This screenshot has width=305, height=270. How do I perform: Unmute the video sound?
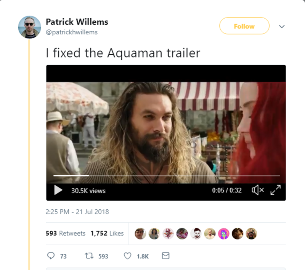coord(258,190)
